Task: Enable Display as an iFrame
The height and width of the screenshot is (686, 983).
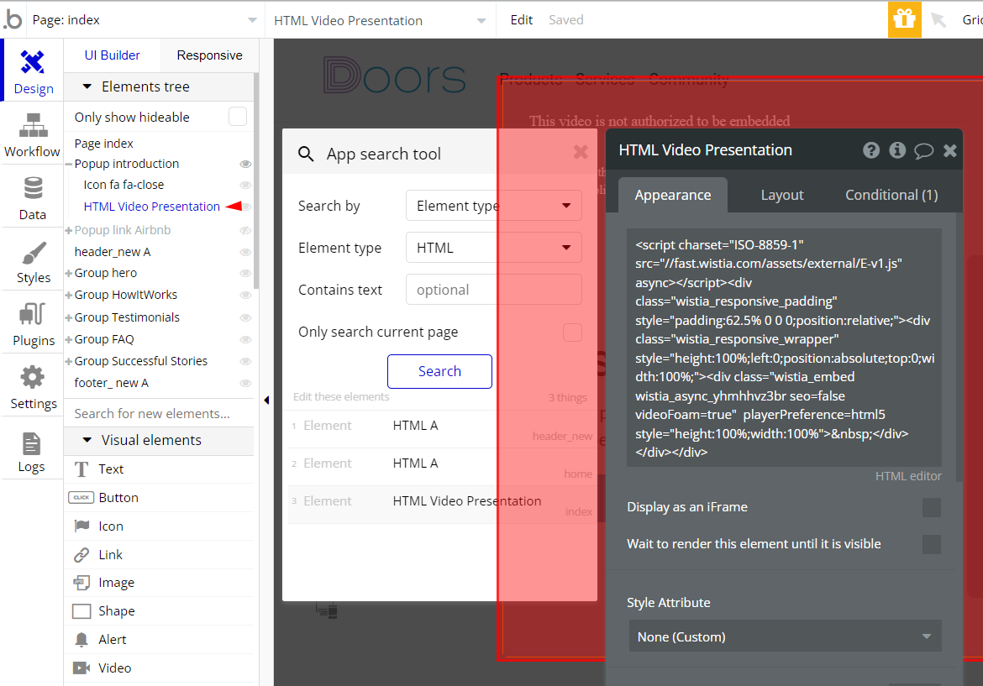Action: click(x=932, y=507)
